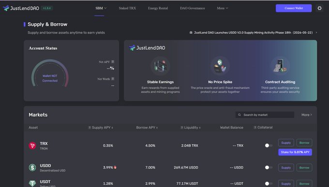Click the Stable Earnings illustration icon

pyautogui.click(x=160, y=66)
